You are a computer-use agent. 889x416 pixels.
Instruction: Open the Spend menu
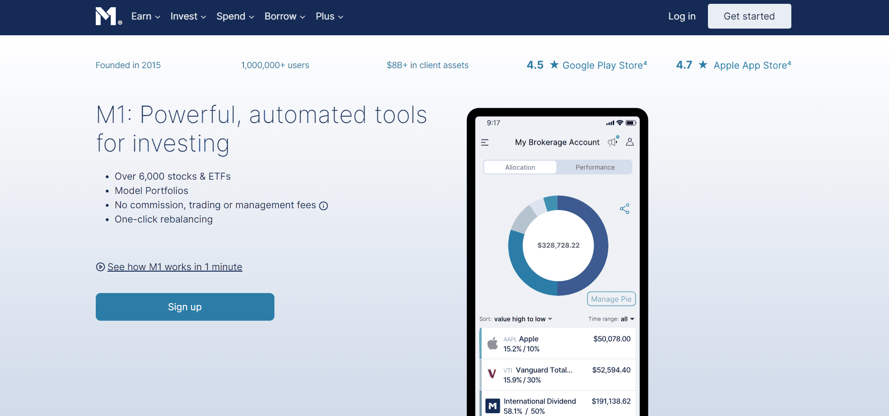point(235,16)
